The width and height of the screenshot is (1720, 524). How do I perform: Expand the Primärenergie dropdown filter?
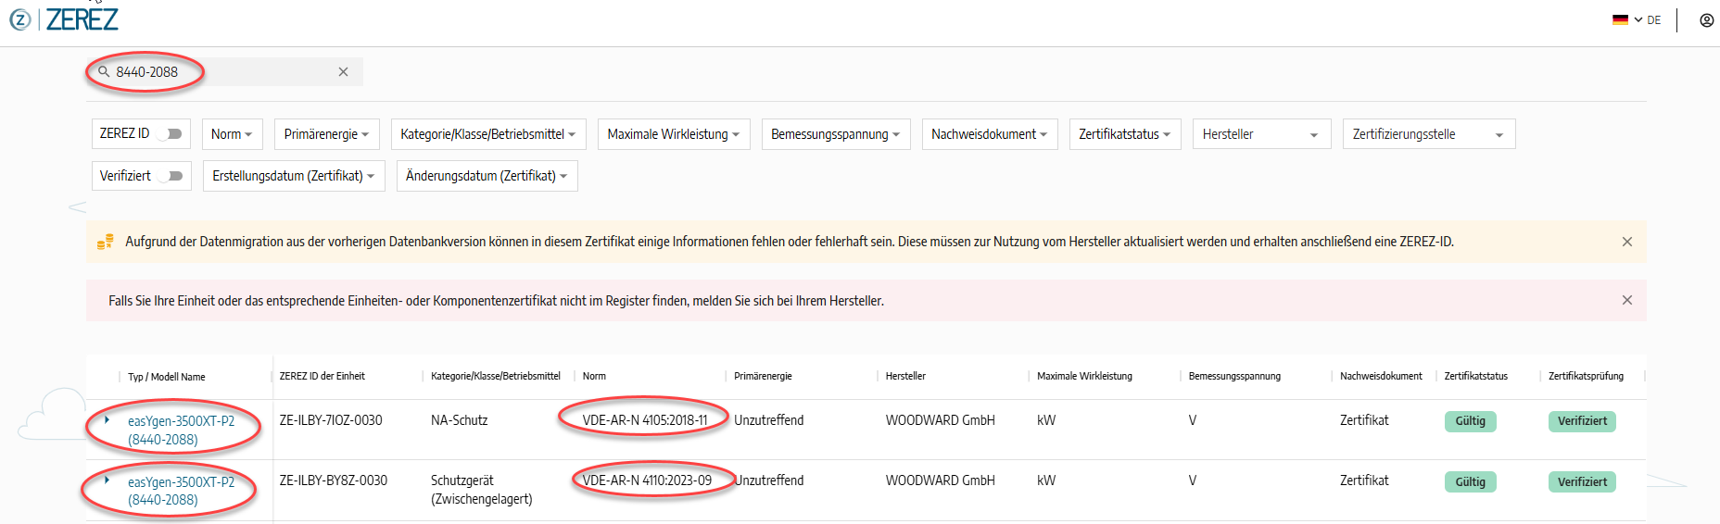coord(326,134)
